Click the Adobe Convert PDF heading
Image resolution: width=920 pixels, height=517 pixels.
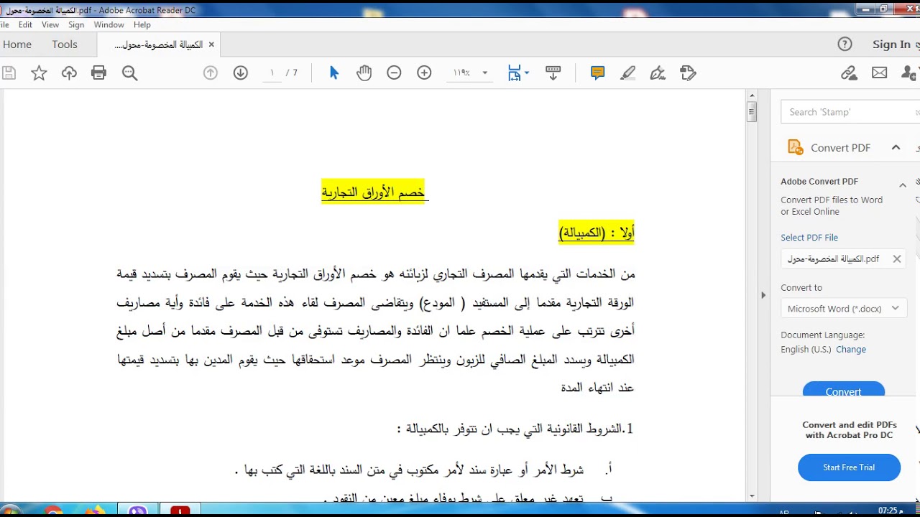point(819,182)
